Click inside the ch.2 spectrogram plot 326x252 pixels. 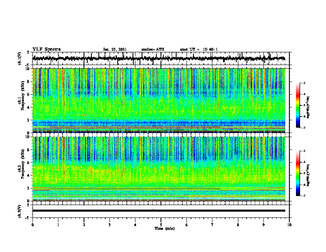(158, 169)
